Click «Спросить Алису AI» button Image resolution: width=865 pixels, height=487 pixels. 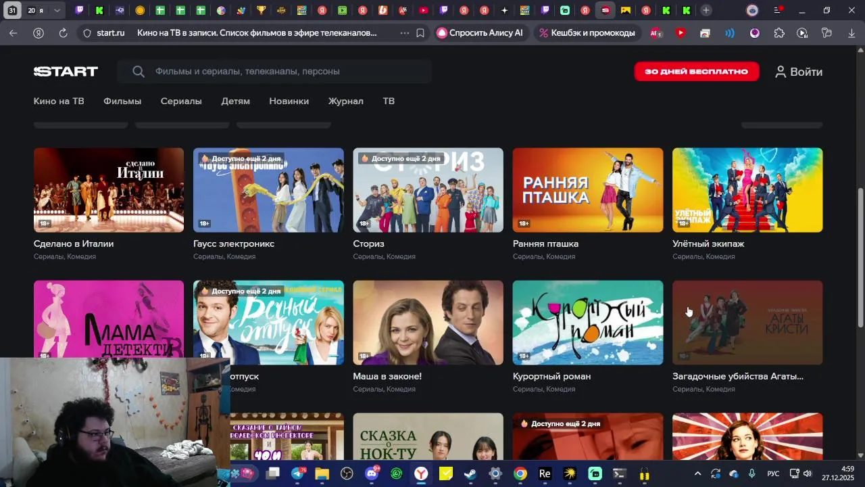click(480, 32)
